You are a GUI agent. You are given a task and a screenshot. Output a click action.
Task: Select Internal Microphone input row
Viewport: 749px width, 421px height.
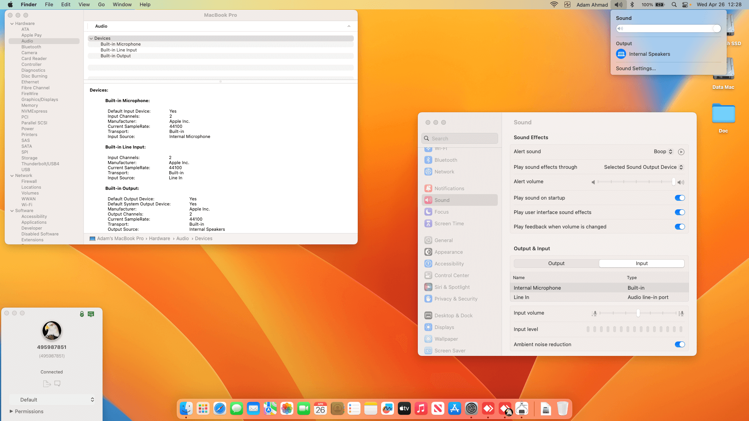pos(599,288)
